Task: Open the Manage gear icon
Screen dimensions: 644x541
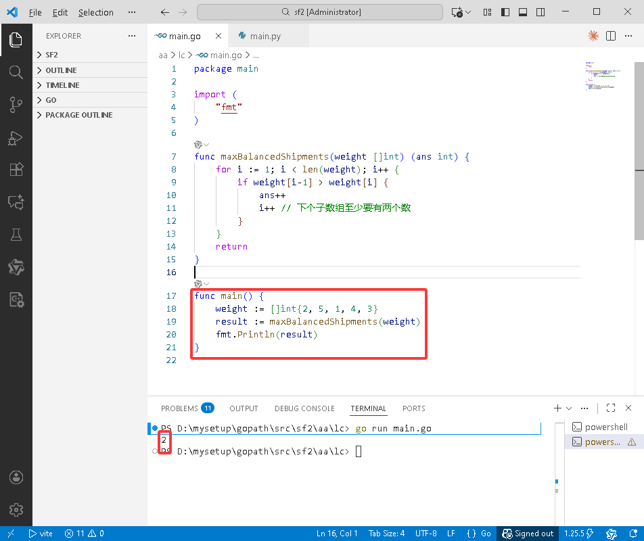Action: tap(16, 510)
